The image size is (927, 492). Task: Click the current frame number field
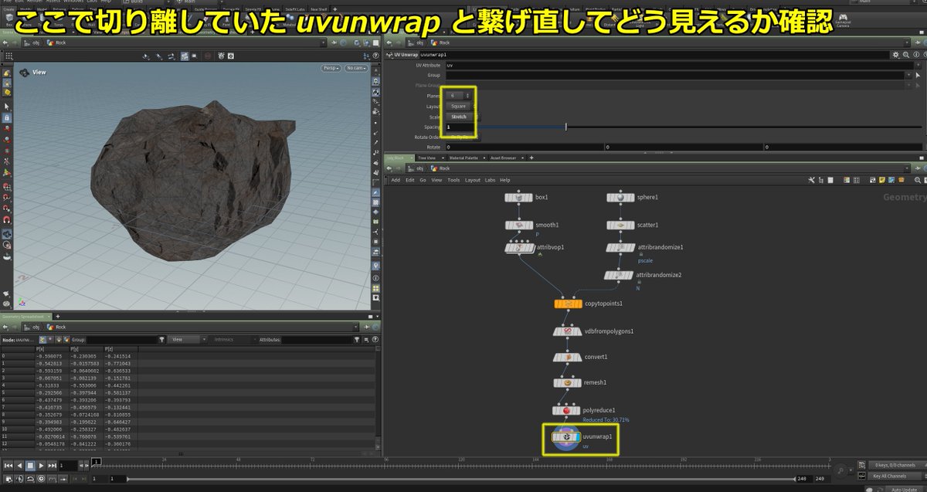pos(68,466)
